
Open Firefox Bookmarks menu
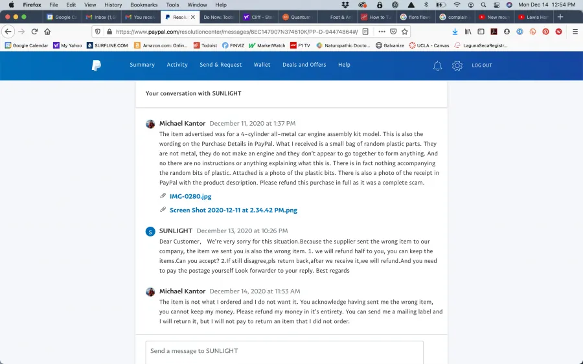(144, 5)
